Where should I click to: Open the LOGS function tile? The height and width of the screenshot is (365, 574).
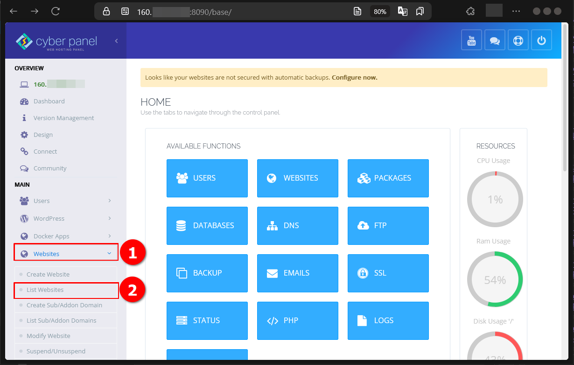pyautogui.click(x=388, y=320)
